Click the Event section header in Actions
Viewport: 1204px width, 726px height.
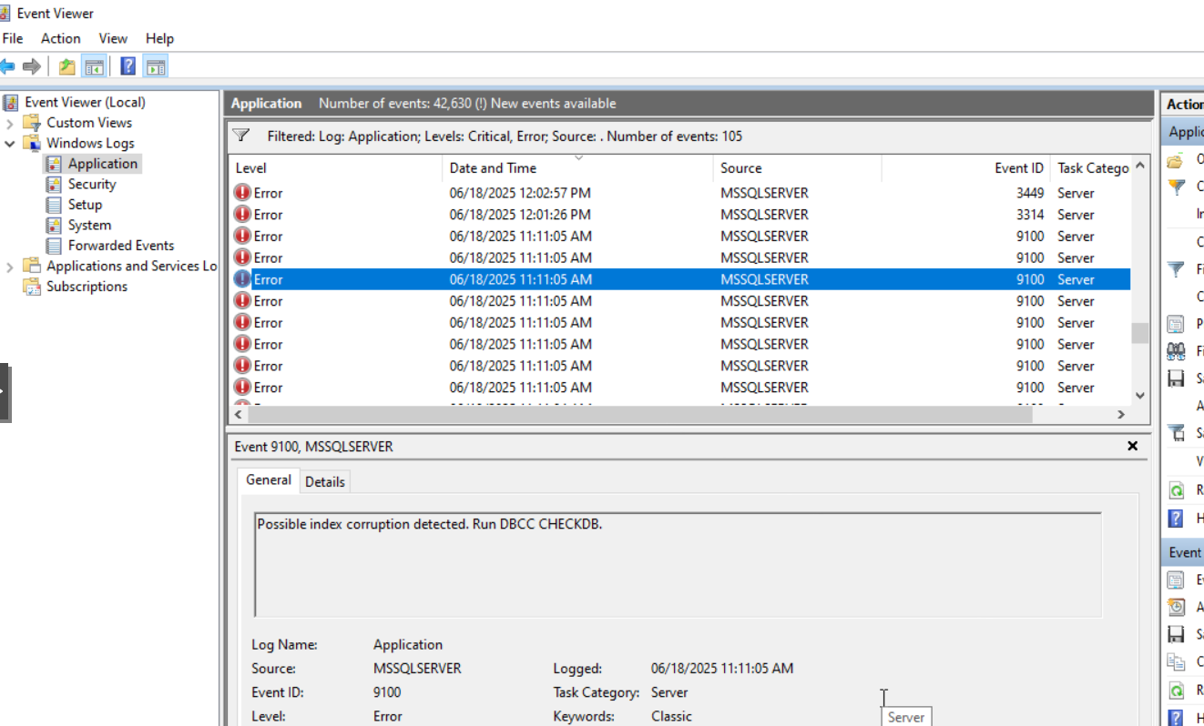pyautogui.click(x=1183, y=552)
